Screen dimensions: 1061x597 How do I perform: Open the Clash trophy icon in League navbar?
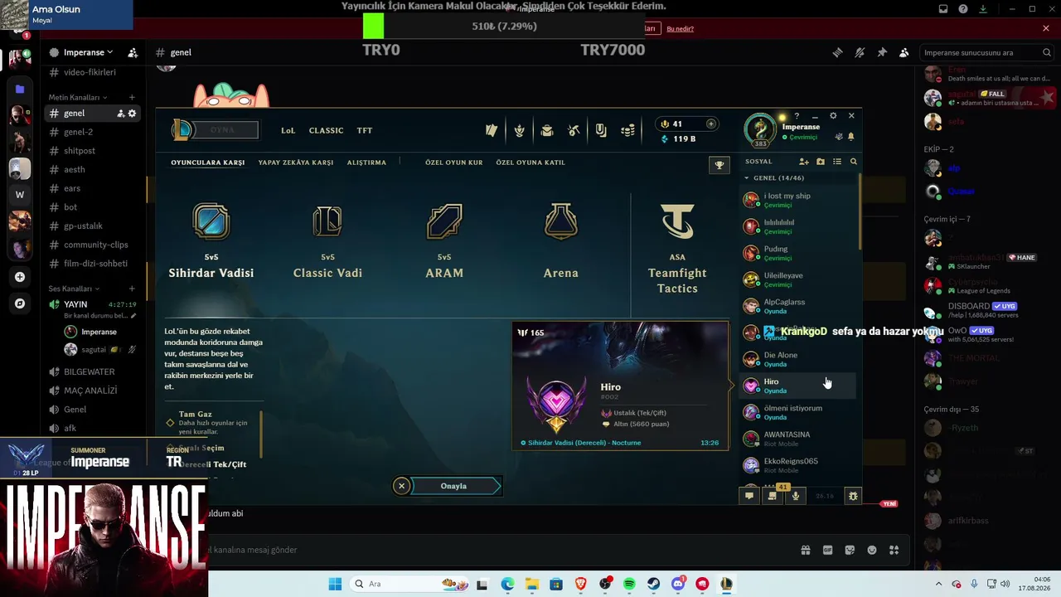519,130
